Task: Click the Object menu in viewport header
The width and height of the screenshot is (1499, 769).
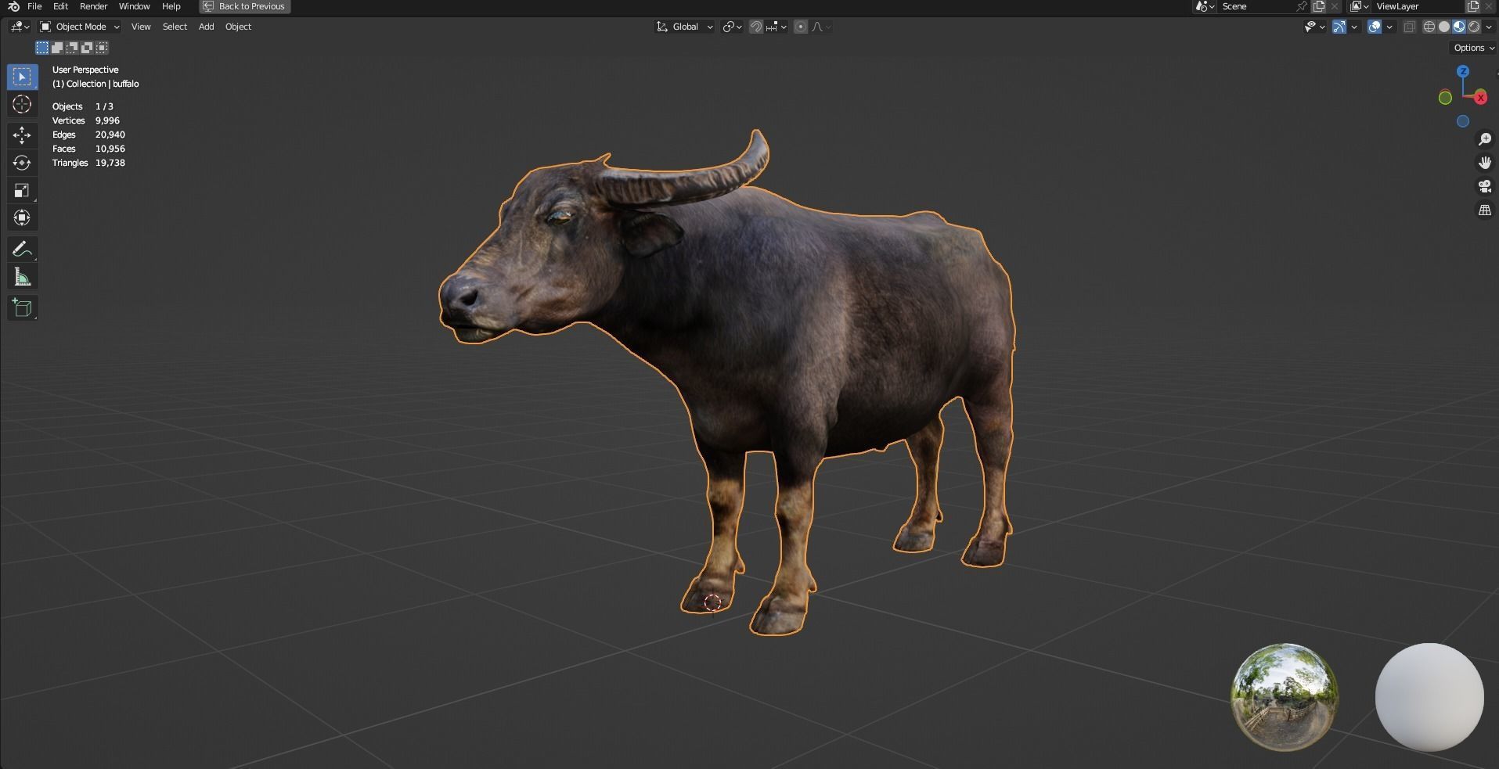Action: click(x=238, y=27)
